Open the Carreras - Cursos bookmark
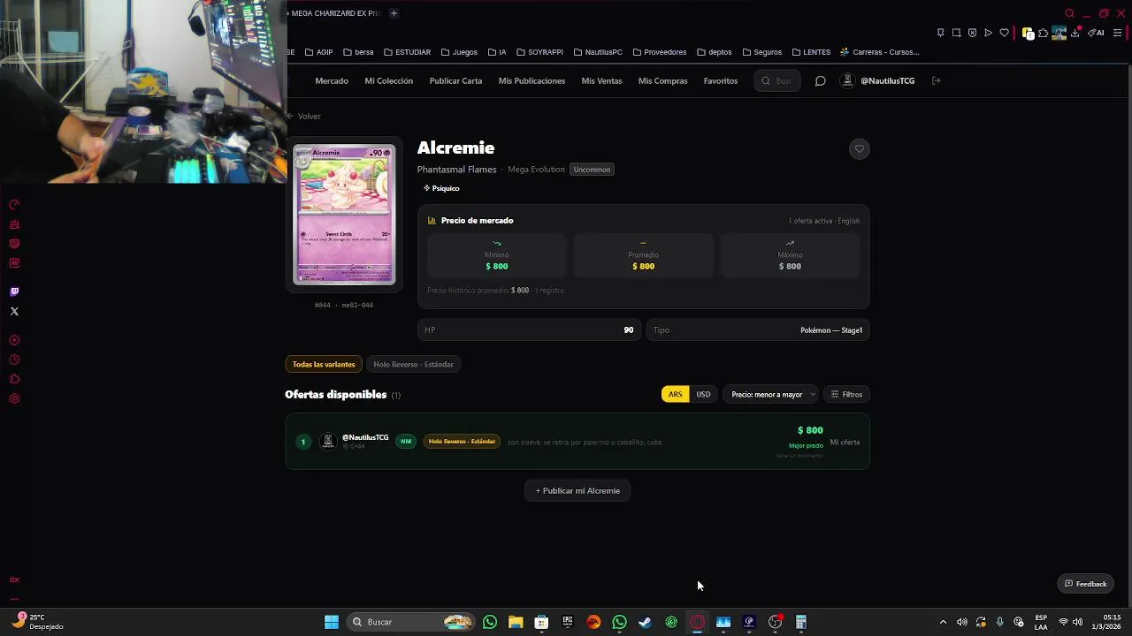This screenshot has height=636, width=1132. click(880, 52)
